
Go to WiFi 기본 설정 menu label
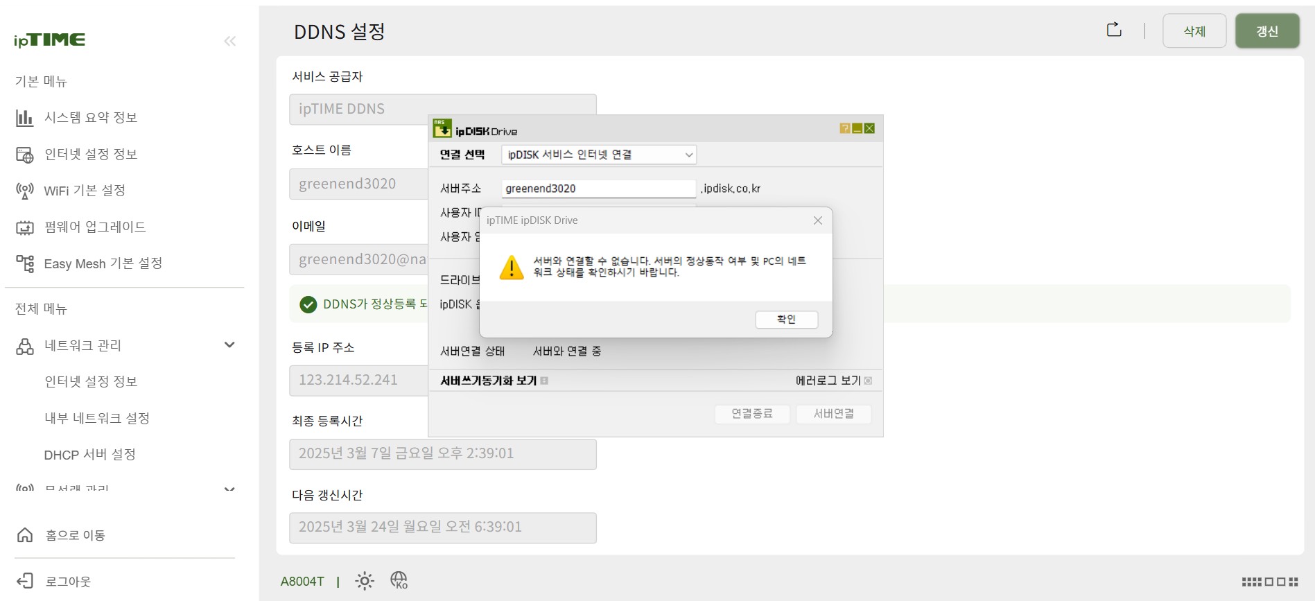click(x=85, y=191)
